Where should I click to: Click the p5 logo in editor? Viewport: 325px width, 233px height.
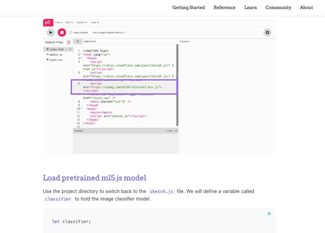(48, 23)
